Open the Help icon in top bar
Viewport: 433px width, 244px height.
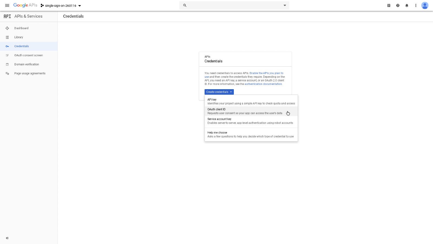(398, 5)
